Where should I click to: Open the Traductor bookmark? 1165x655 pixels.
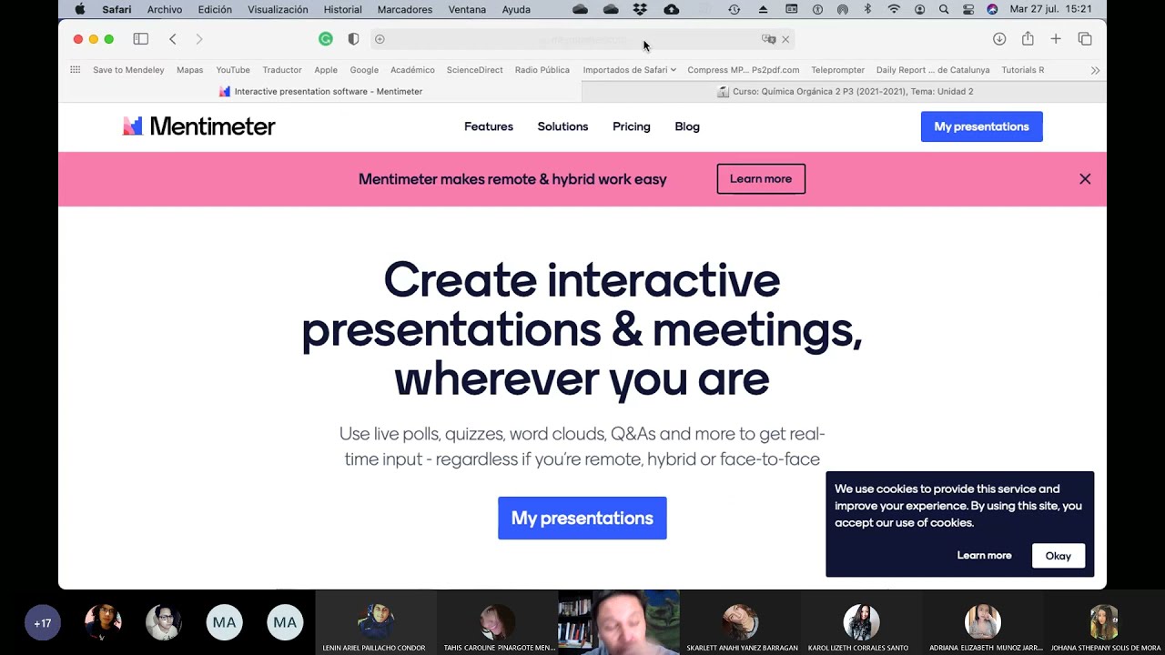[282, 70]
